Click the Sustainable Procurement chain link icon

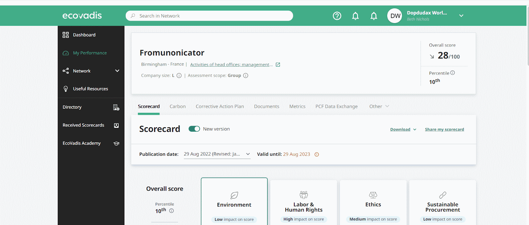coord(443,195)
